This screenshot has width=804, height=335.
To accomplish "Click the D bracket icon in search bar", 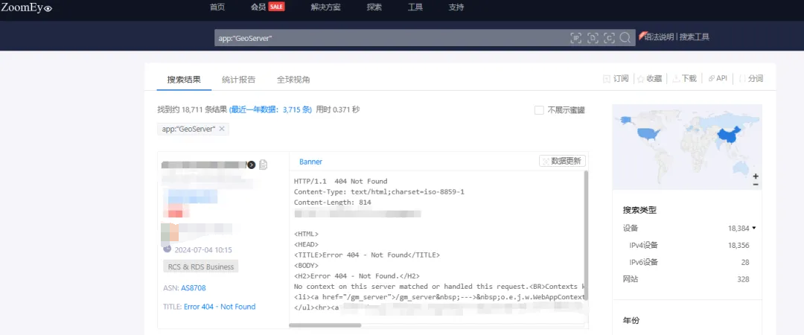I will coord(593,38).
